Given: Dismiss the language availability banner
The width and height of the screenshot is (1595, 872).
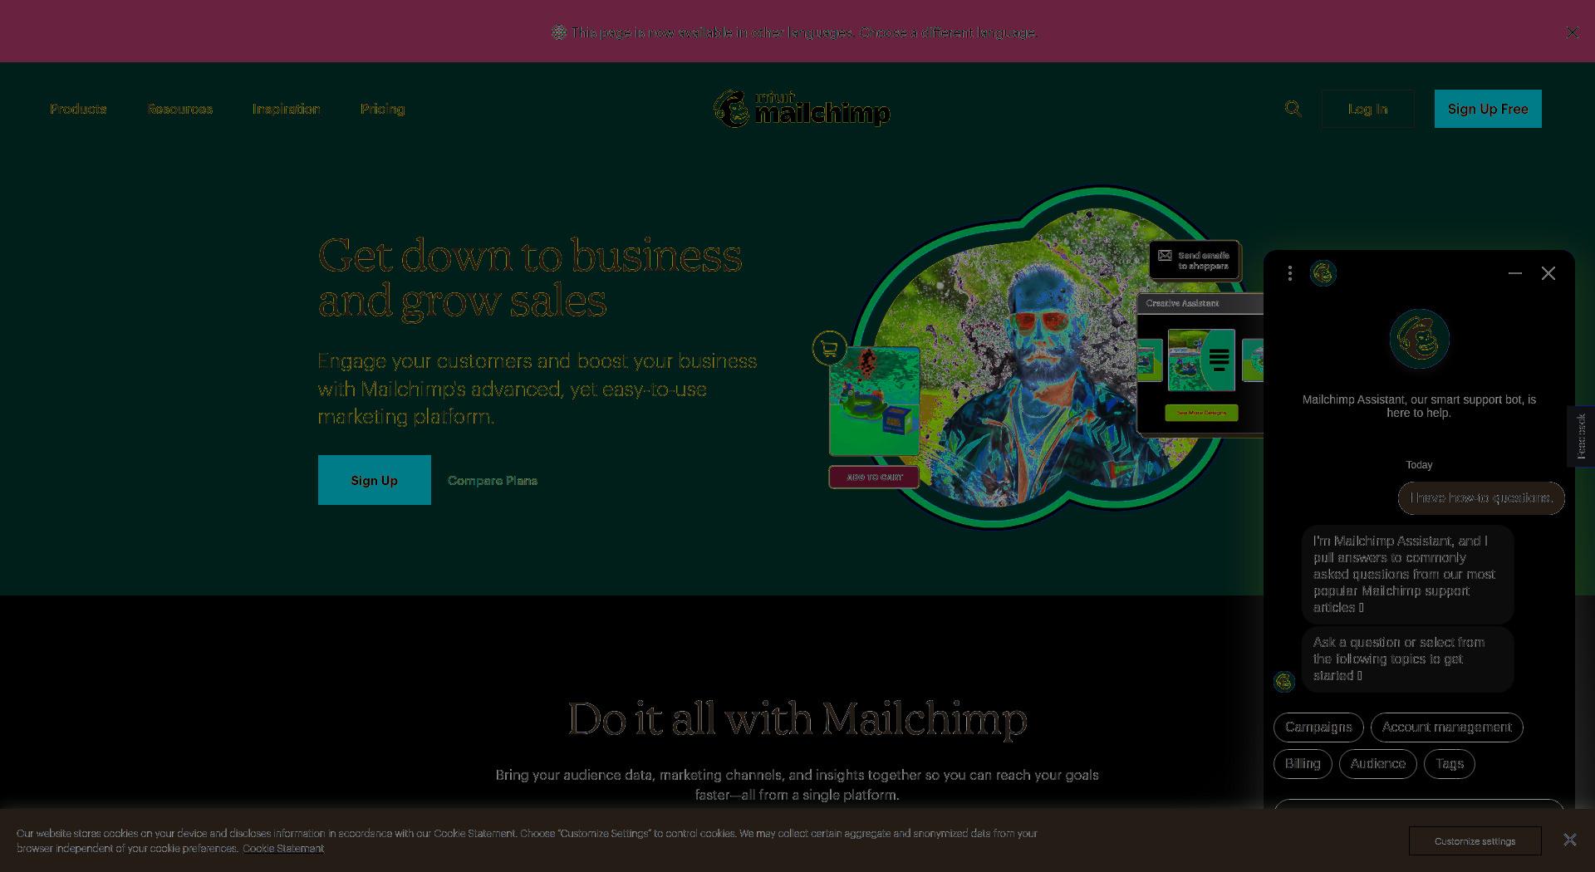Looking at the screenshot, I should point(1572,32).
